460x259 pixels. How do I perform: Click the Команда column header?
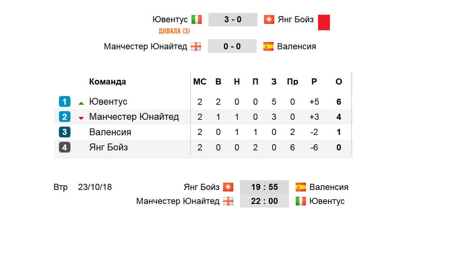pos(108,82)
